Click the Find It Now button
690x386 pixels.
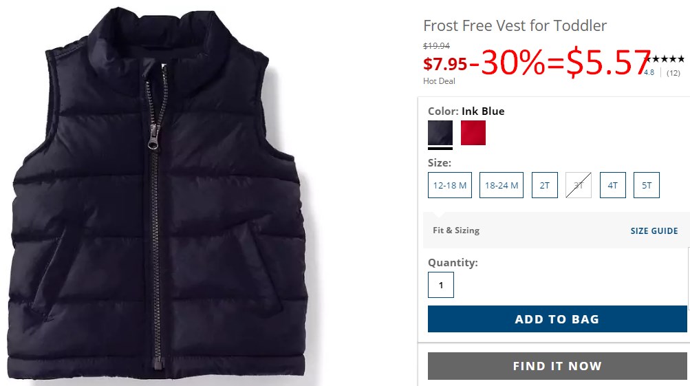pos(557,366)
